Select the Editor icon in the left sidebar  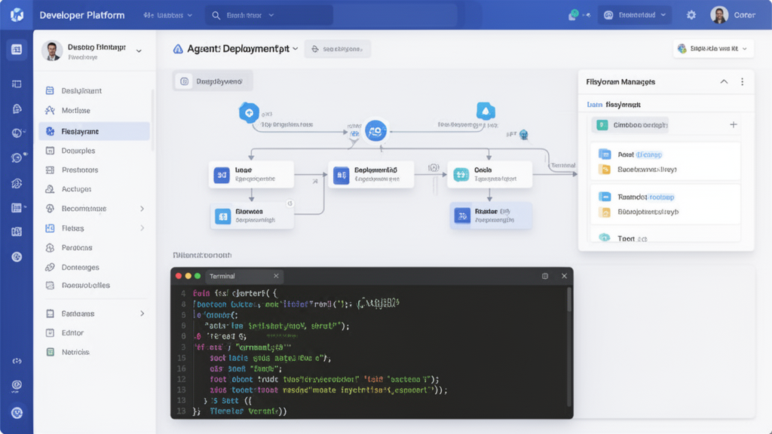tap(50, 332)
